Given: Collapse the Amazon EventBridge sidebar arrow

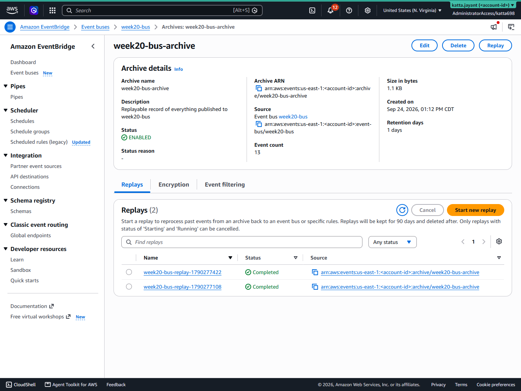Looking at the screenshot, I should point(93,46).
